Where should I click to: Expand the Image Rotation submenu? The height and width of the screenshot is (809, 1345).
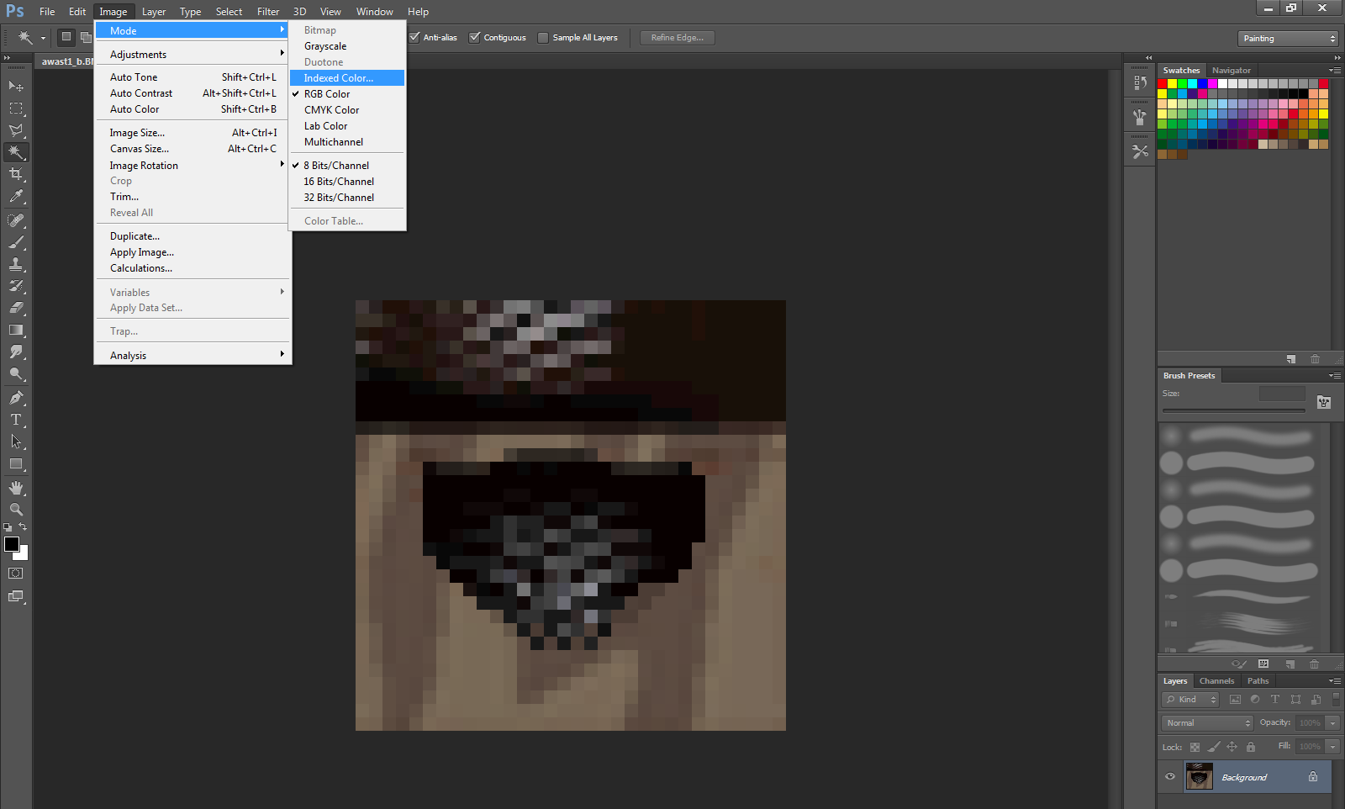click(x=193, y=166)
